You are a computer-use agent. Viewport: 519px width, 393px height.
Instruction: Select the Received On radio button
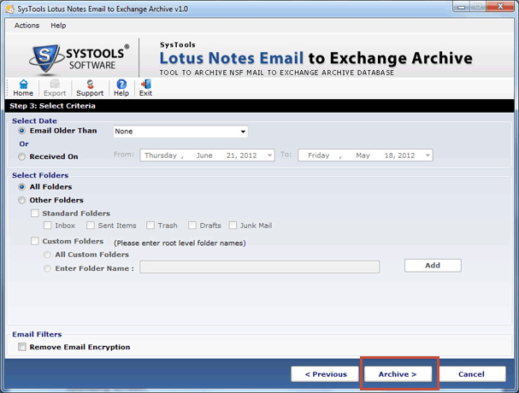pos(22,156)
